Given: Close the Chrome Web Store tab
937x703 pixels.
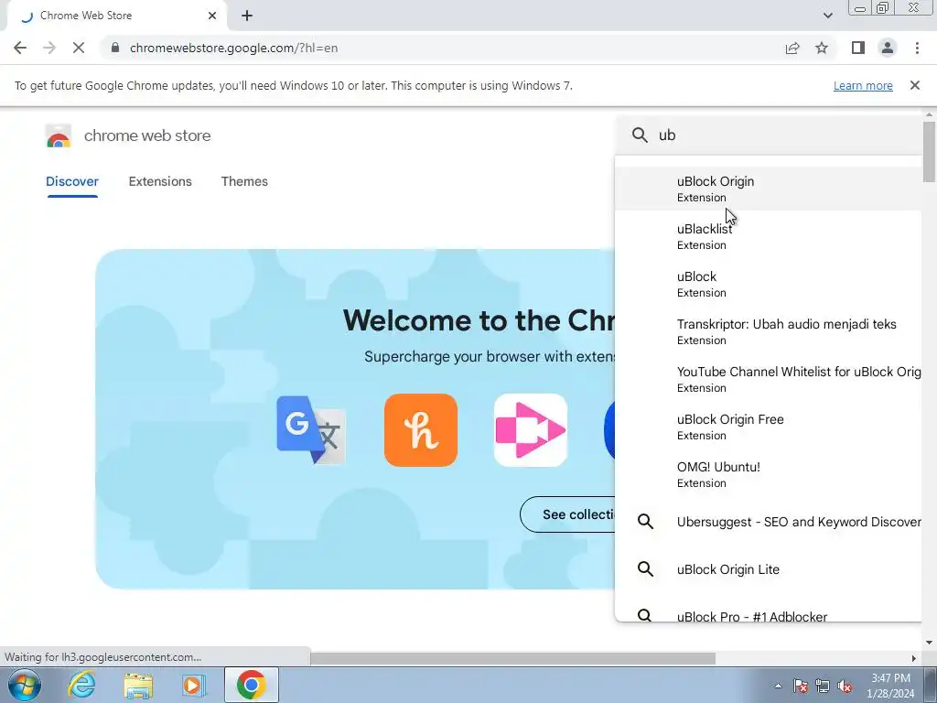Looking at the screenshot, I should point(212,16).
